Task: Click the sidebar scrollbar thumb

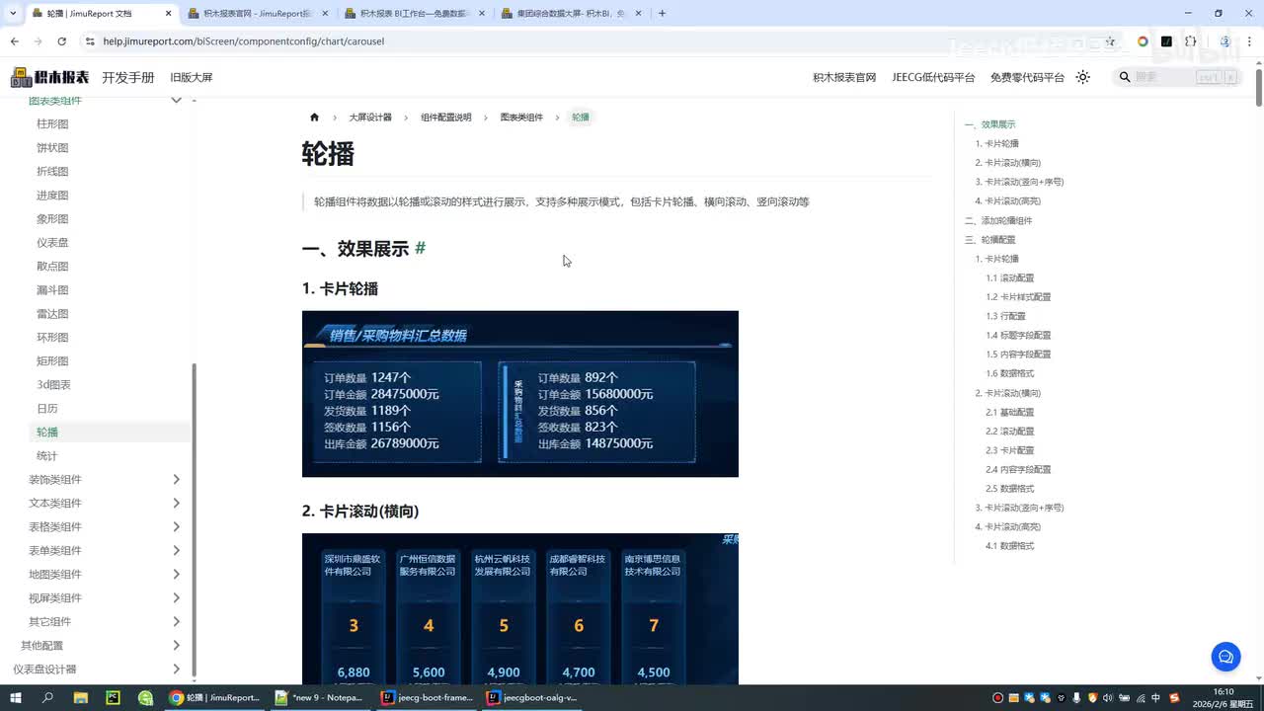Action: [x=194, y=518]
